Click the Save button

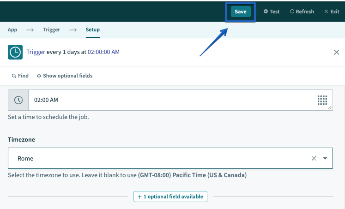240,12
